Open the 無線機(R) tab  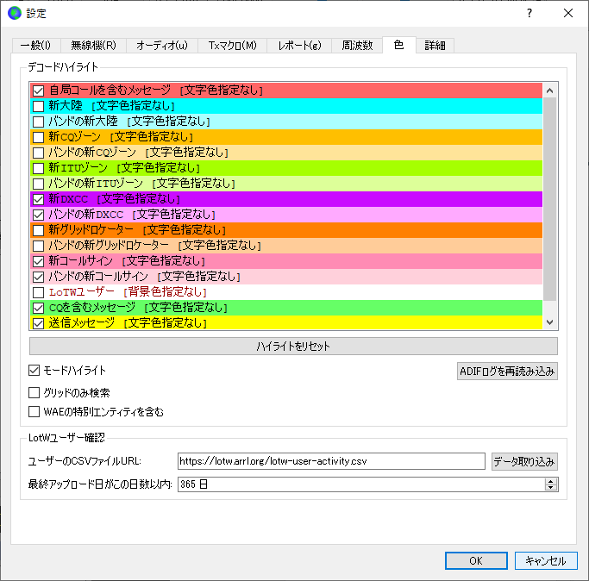point(93,46)
